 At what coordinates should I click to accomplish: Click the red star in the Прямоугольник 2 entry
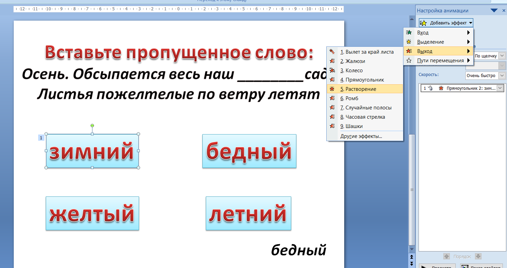pyautogui.click(x=441, y=88)
